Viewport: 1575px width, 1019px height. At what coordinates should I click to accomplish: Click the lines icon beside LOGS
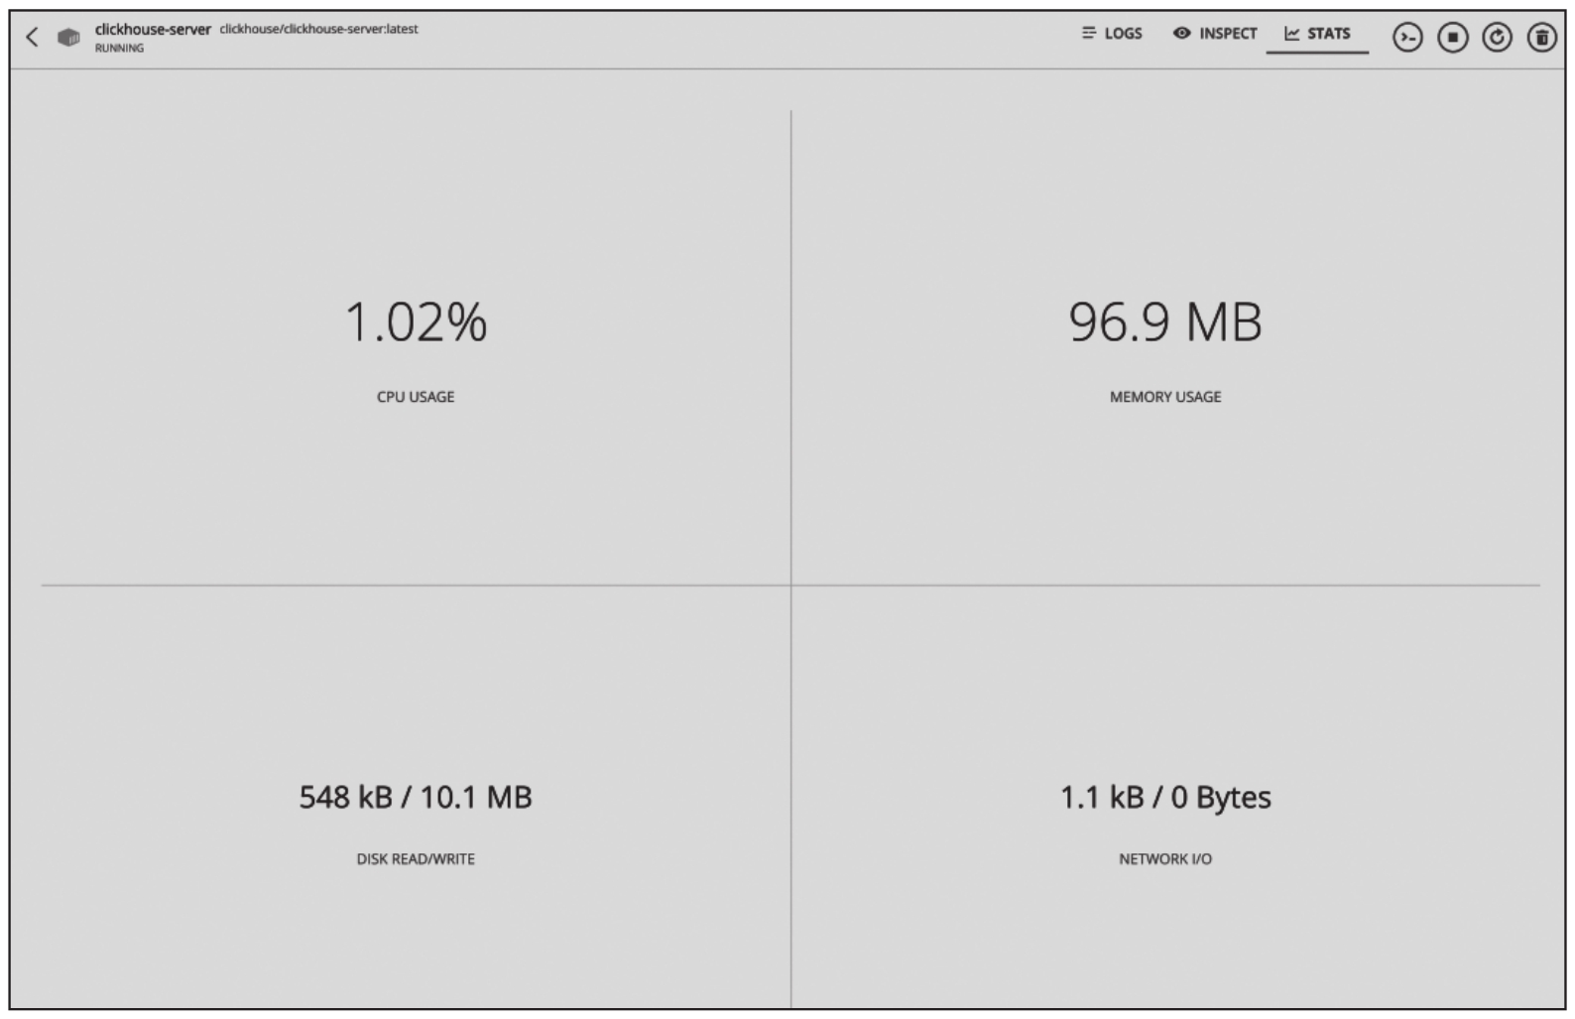pyautogui.click(x=1089, y=33)
